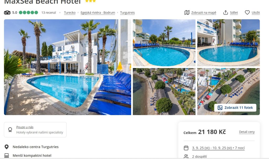Click the location pin icon near Turgutries
269x159 pixels.
(7, 147)
